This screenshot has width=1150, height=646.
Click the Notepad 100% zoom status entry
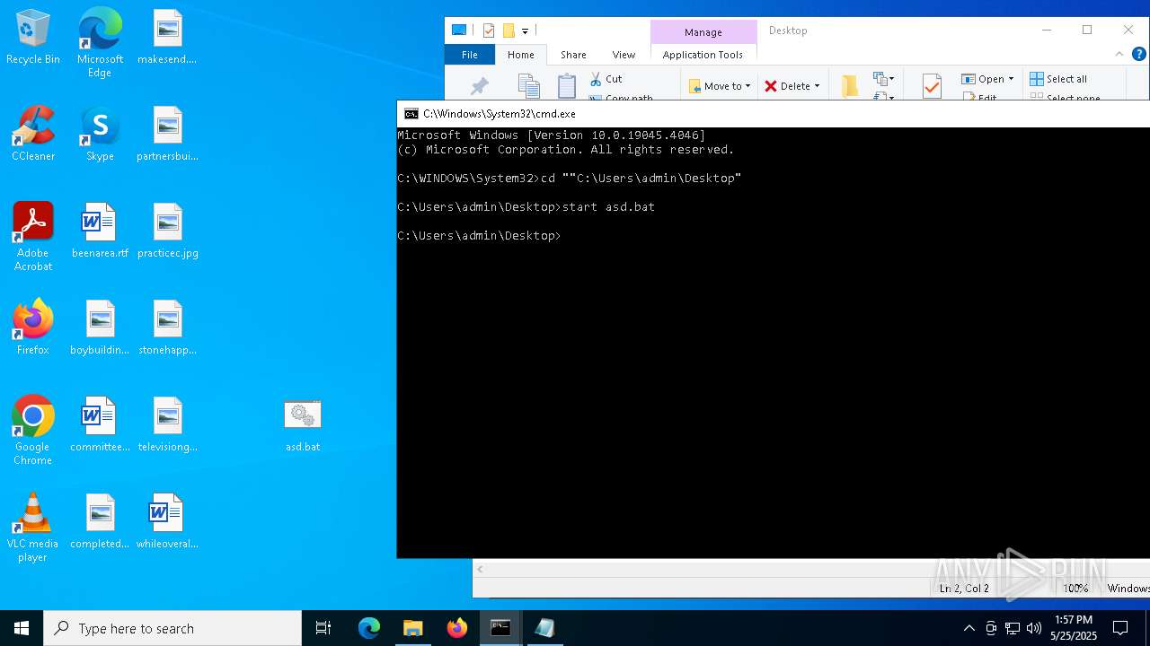click(1075, 589)
